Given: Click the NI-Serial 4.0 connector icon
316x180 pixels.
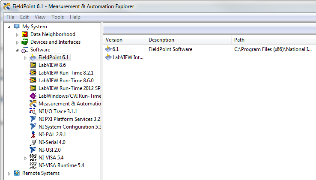Looking at the screenshot, I should (x=33, y=142).
